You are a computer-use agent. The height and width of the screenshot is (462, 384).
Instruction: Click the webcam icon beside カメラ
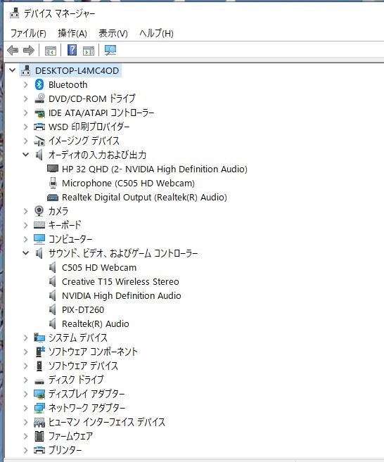39,211
